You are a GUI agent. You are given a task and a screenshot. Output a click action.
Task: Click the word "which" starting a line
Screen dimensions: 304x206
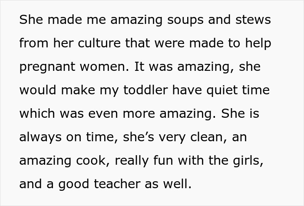tap(37, 114)
